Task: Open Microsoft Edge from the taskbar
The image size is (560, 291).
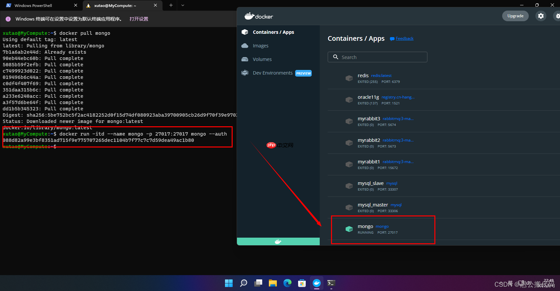Action: [x=287, y=283]
